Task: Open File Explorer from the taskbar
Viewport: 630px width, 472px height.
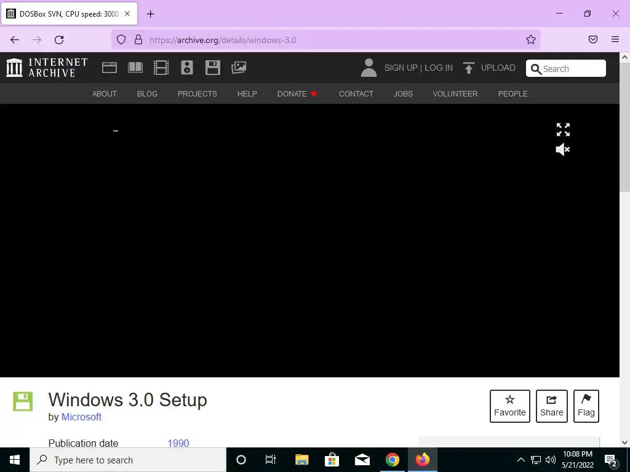Action: click(x=301, y=460)
